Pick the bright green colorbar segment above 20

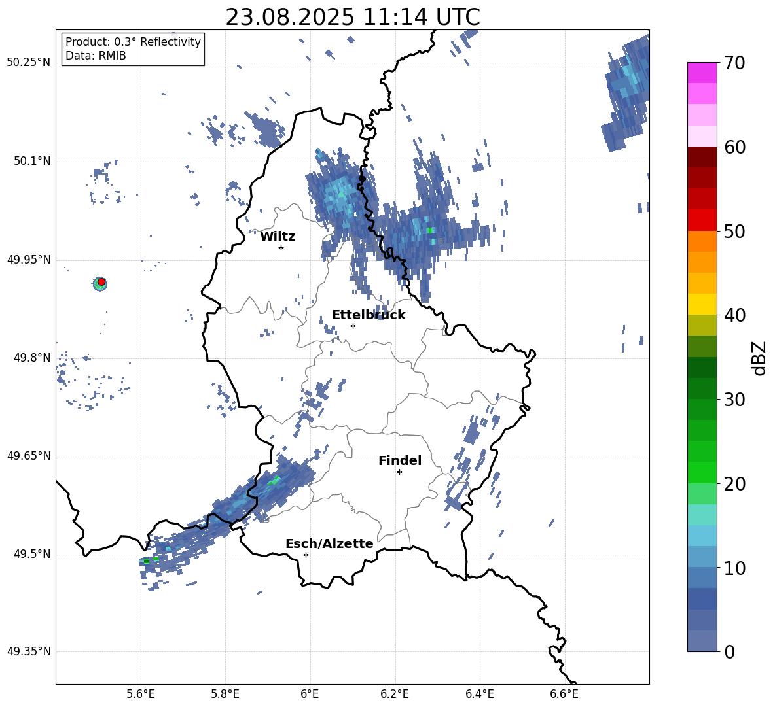702,472
